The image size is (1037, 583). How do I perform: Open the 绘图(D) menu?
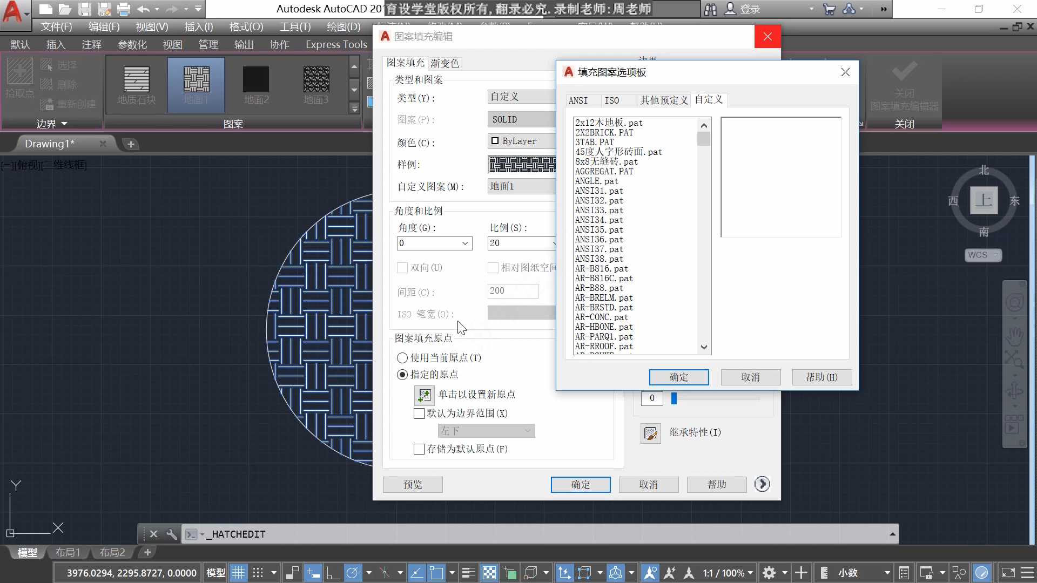(344, 27)
